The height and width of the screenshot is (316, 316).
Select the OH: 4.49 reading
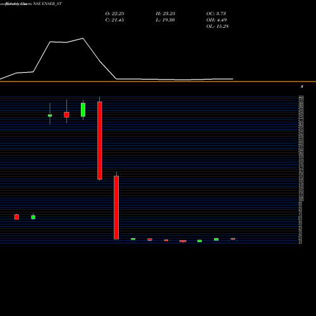[217, 20]
